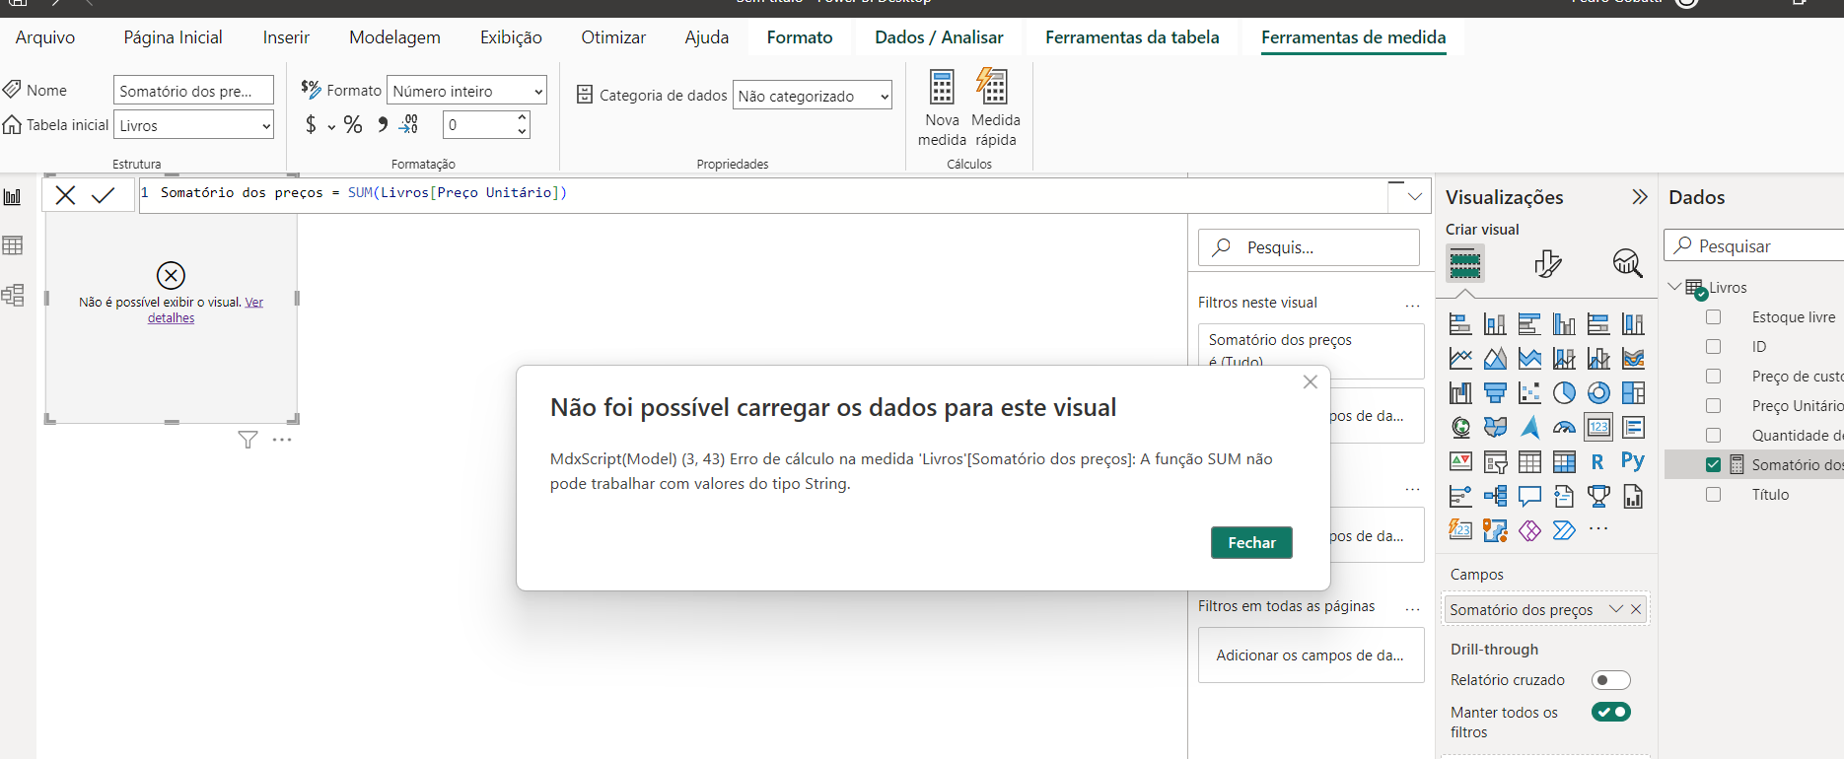Choose the Area chart visual
Viewport: 1844px width, 759px height.
click(1495, 359)
